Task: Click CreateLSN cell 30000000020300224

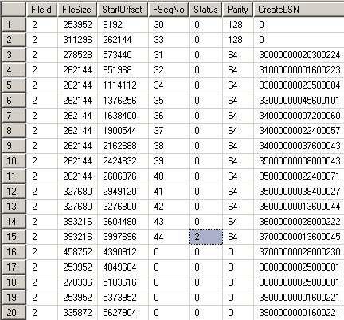Action: [299, 55]
